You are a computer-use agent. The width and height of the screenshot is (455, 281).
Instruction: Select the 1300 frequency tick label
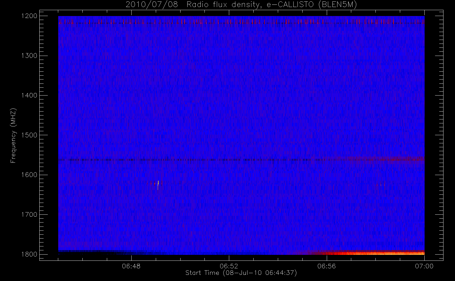[29, 56]
